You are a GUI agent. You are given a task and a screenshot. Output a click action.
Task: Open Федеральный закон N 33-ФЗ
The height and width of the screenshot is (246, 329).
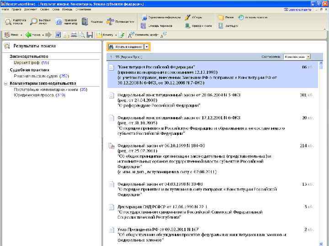tap(212, 190)
